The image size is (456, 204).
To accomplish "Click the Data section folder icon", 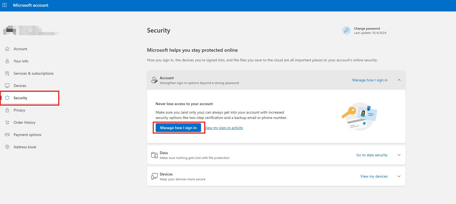I will pyautogui.click(x=154, y=155).
